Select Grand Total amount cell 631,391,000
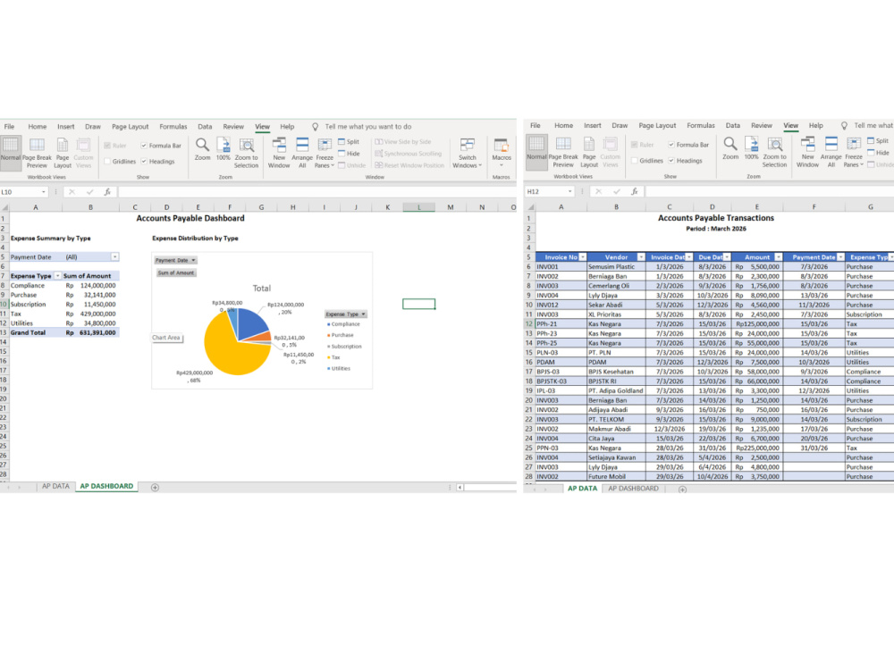This screenshot has height=670, width=894. [90, 332]
